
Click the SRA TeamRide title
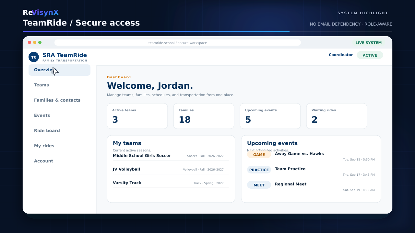[65, 55]
